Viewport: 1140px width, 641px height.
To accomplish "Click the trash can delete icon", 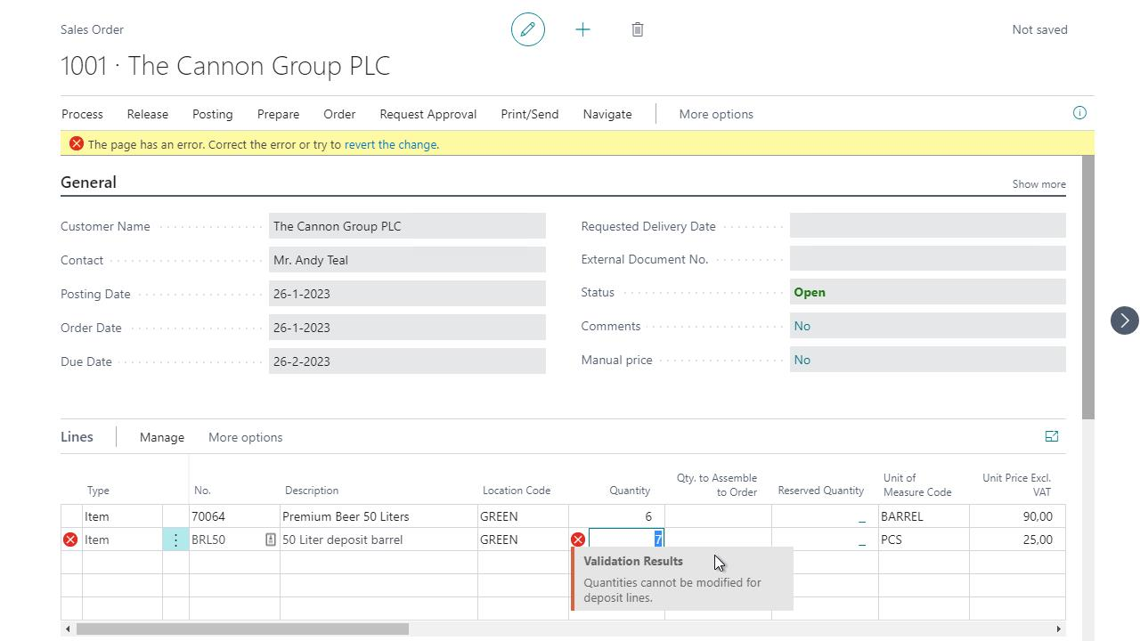I will pos(638,29).
